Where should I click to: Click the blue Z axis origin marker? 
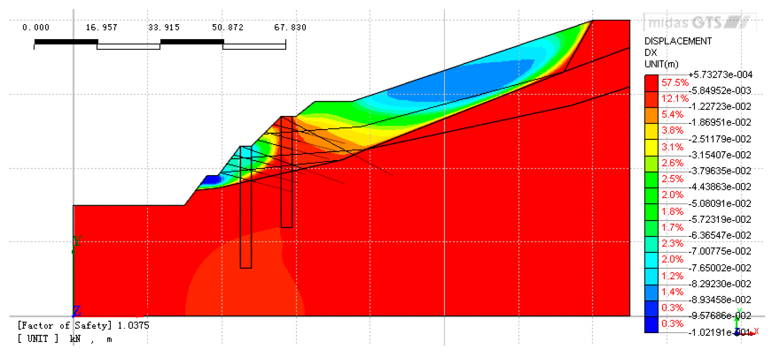[x=76, y=311]
